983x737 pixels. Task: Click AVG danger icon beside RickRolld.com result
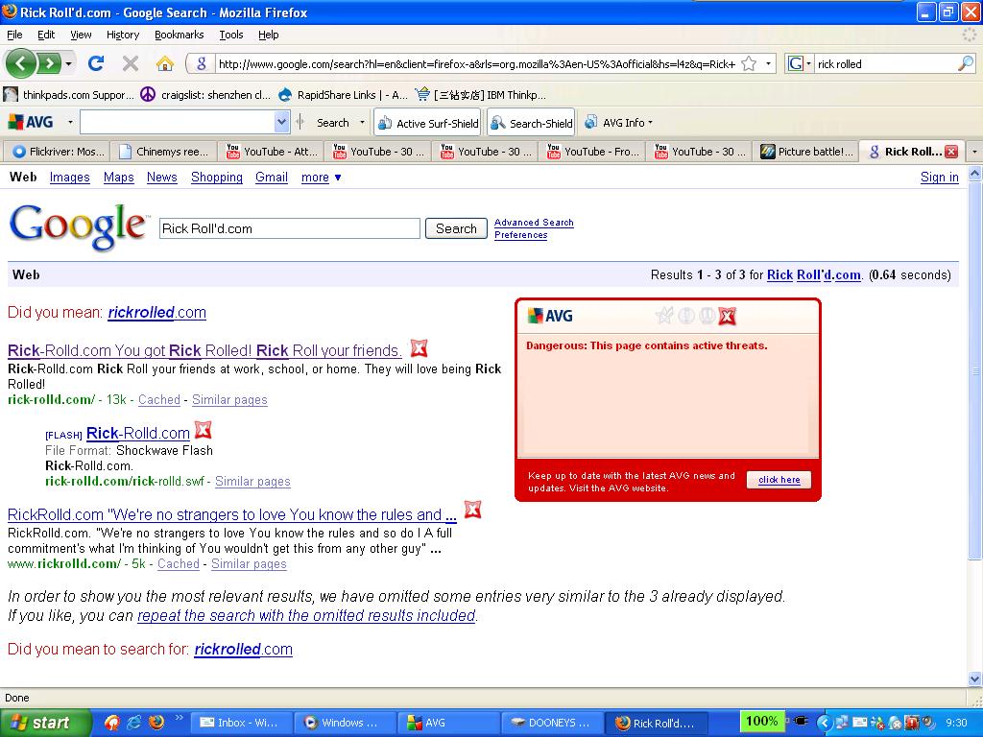pyautogui.click(x=472, y=511)
